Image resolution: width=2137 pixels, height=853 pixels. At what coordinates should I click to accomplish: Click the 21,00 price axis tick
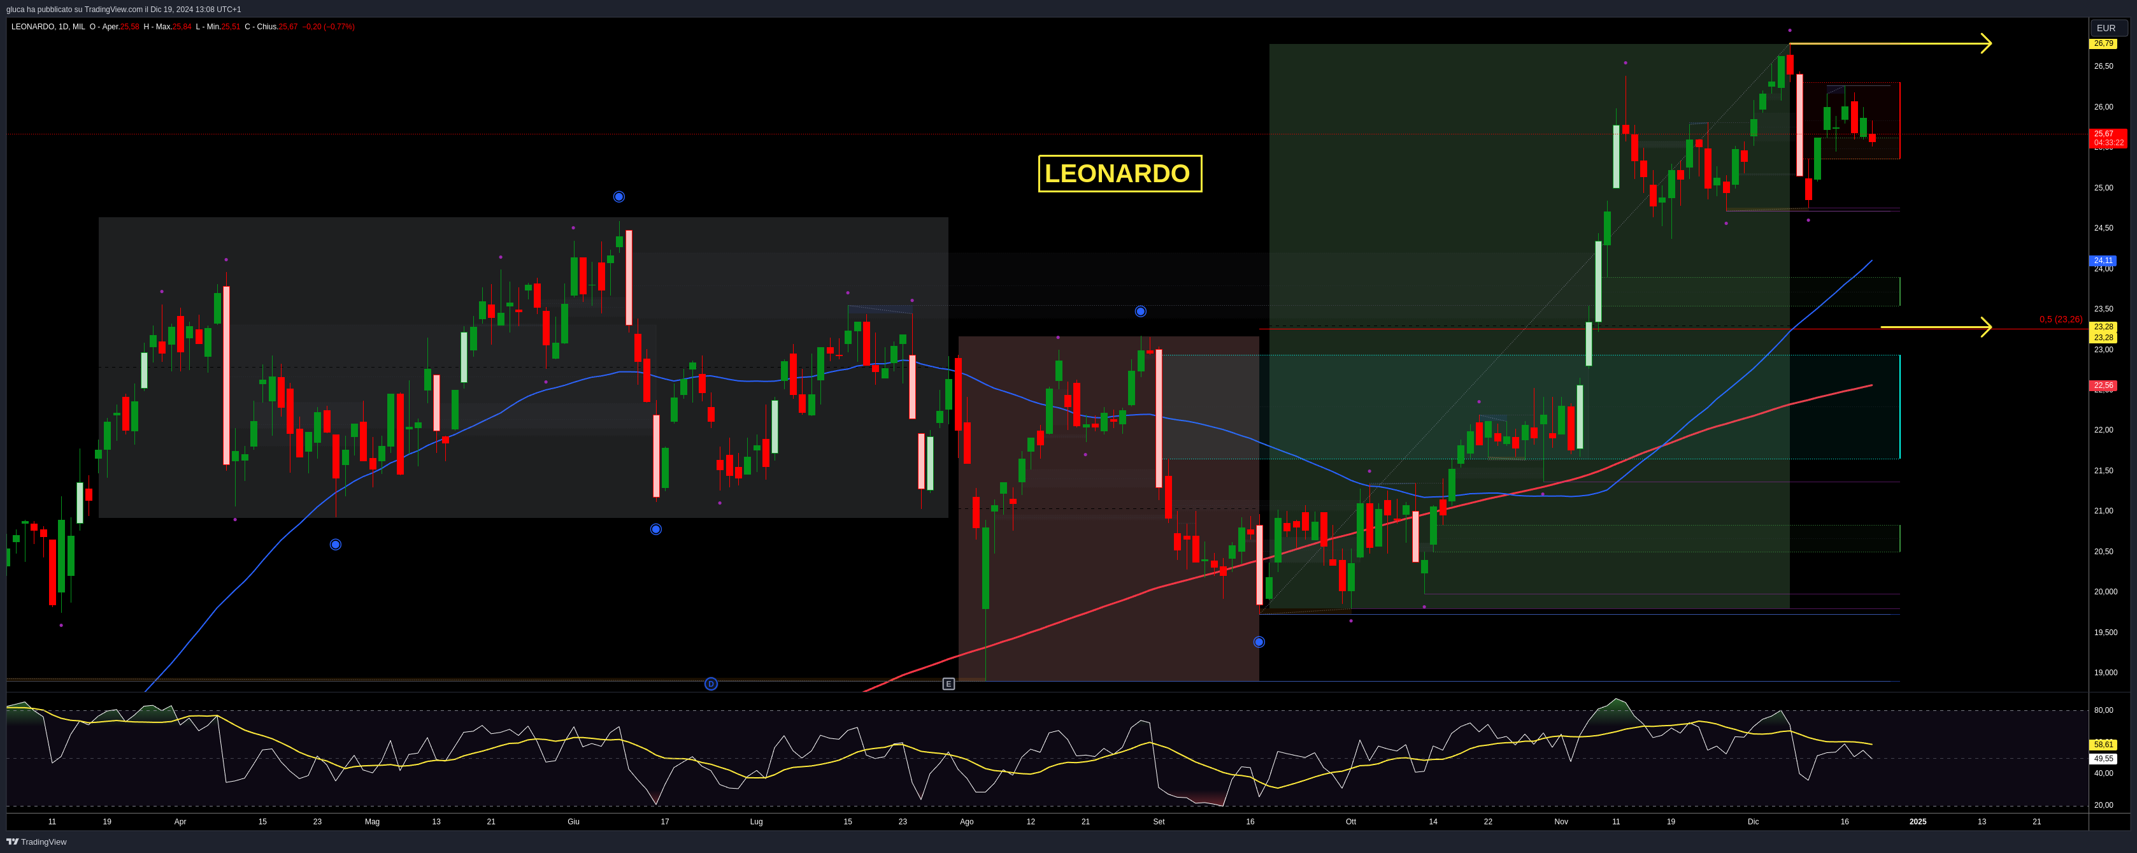(x=2103, y=511)
